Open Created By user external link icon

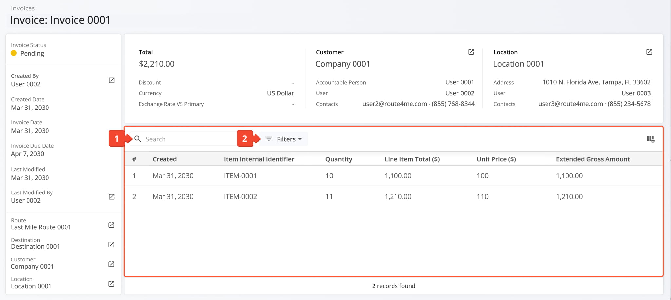click(x=111, y=80)
